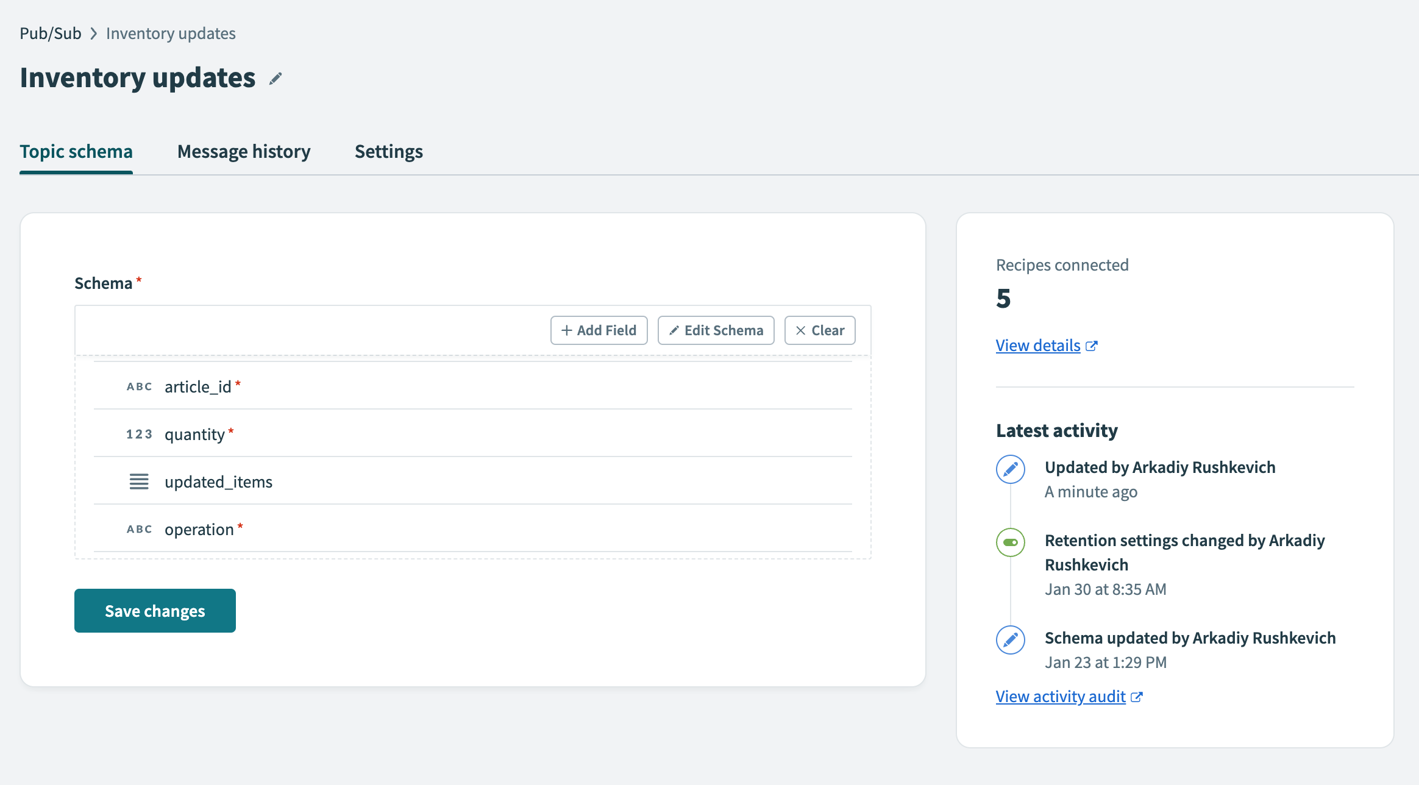Click the ABC type icon beside article_id

140,386
